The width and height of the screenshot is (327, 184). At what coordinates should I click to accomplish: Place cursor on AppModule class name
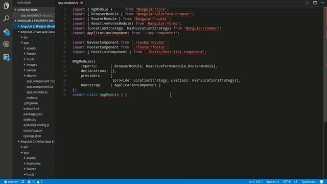click(x=109, y=95)
